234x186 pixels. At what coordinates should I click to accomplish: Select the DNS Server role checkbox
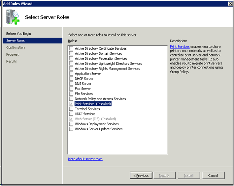(71, 84)
